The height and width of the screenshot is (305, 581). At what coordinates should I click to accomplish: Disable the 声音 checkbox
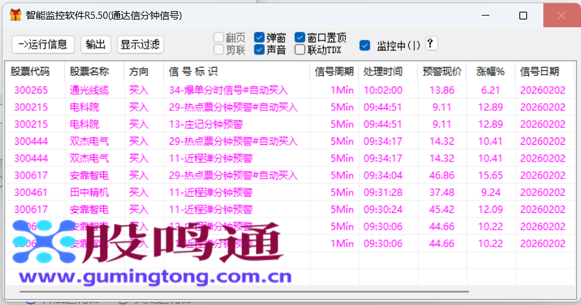point(259,49)
